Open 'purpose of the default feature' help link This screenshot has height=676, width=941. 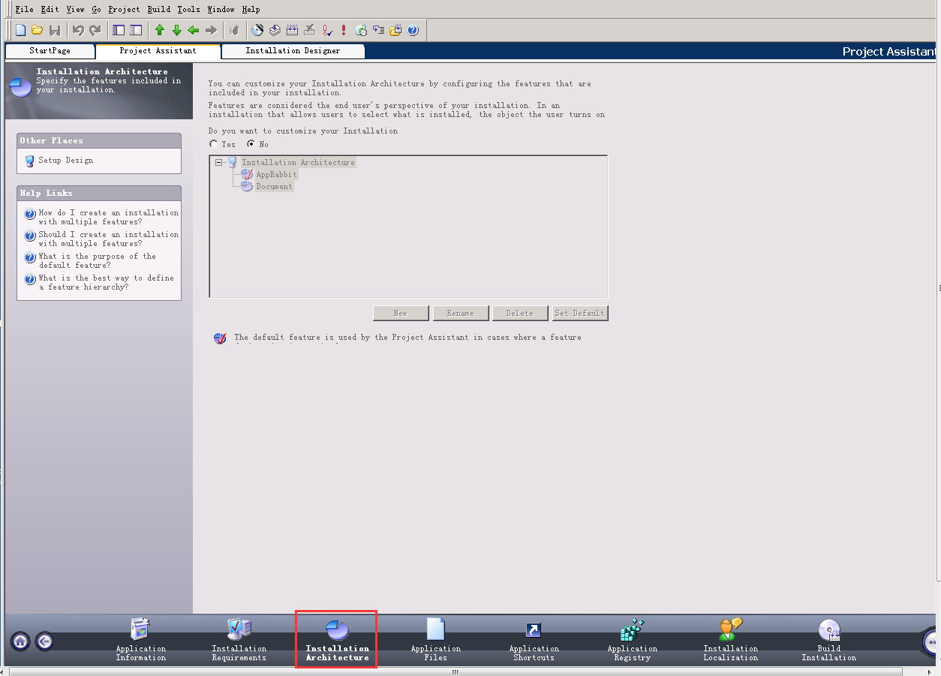(97, 260)
